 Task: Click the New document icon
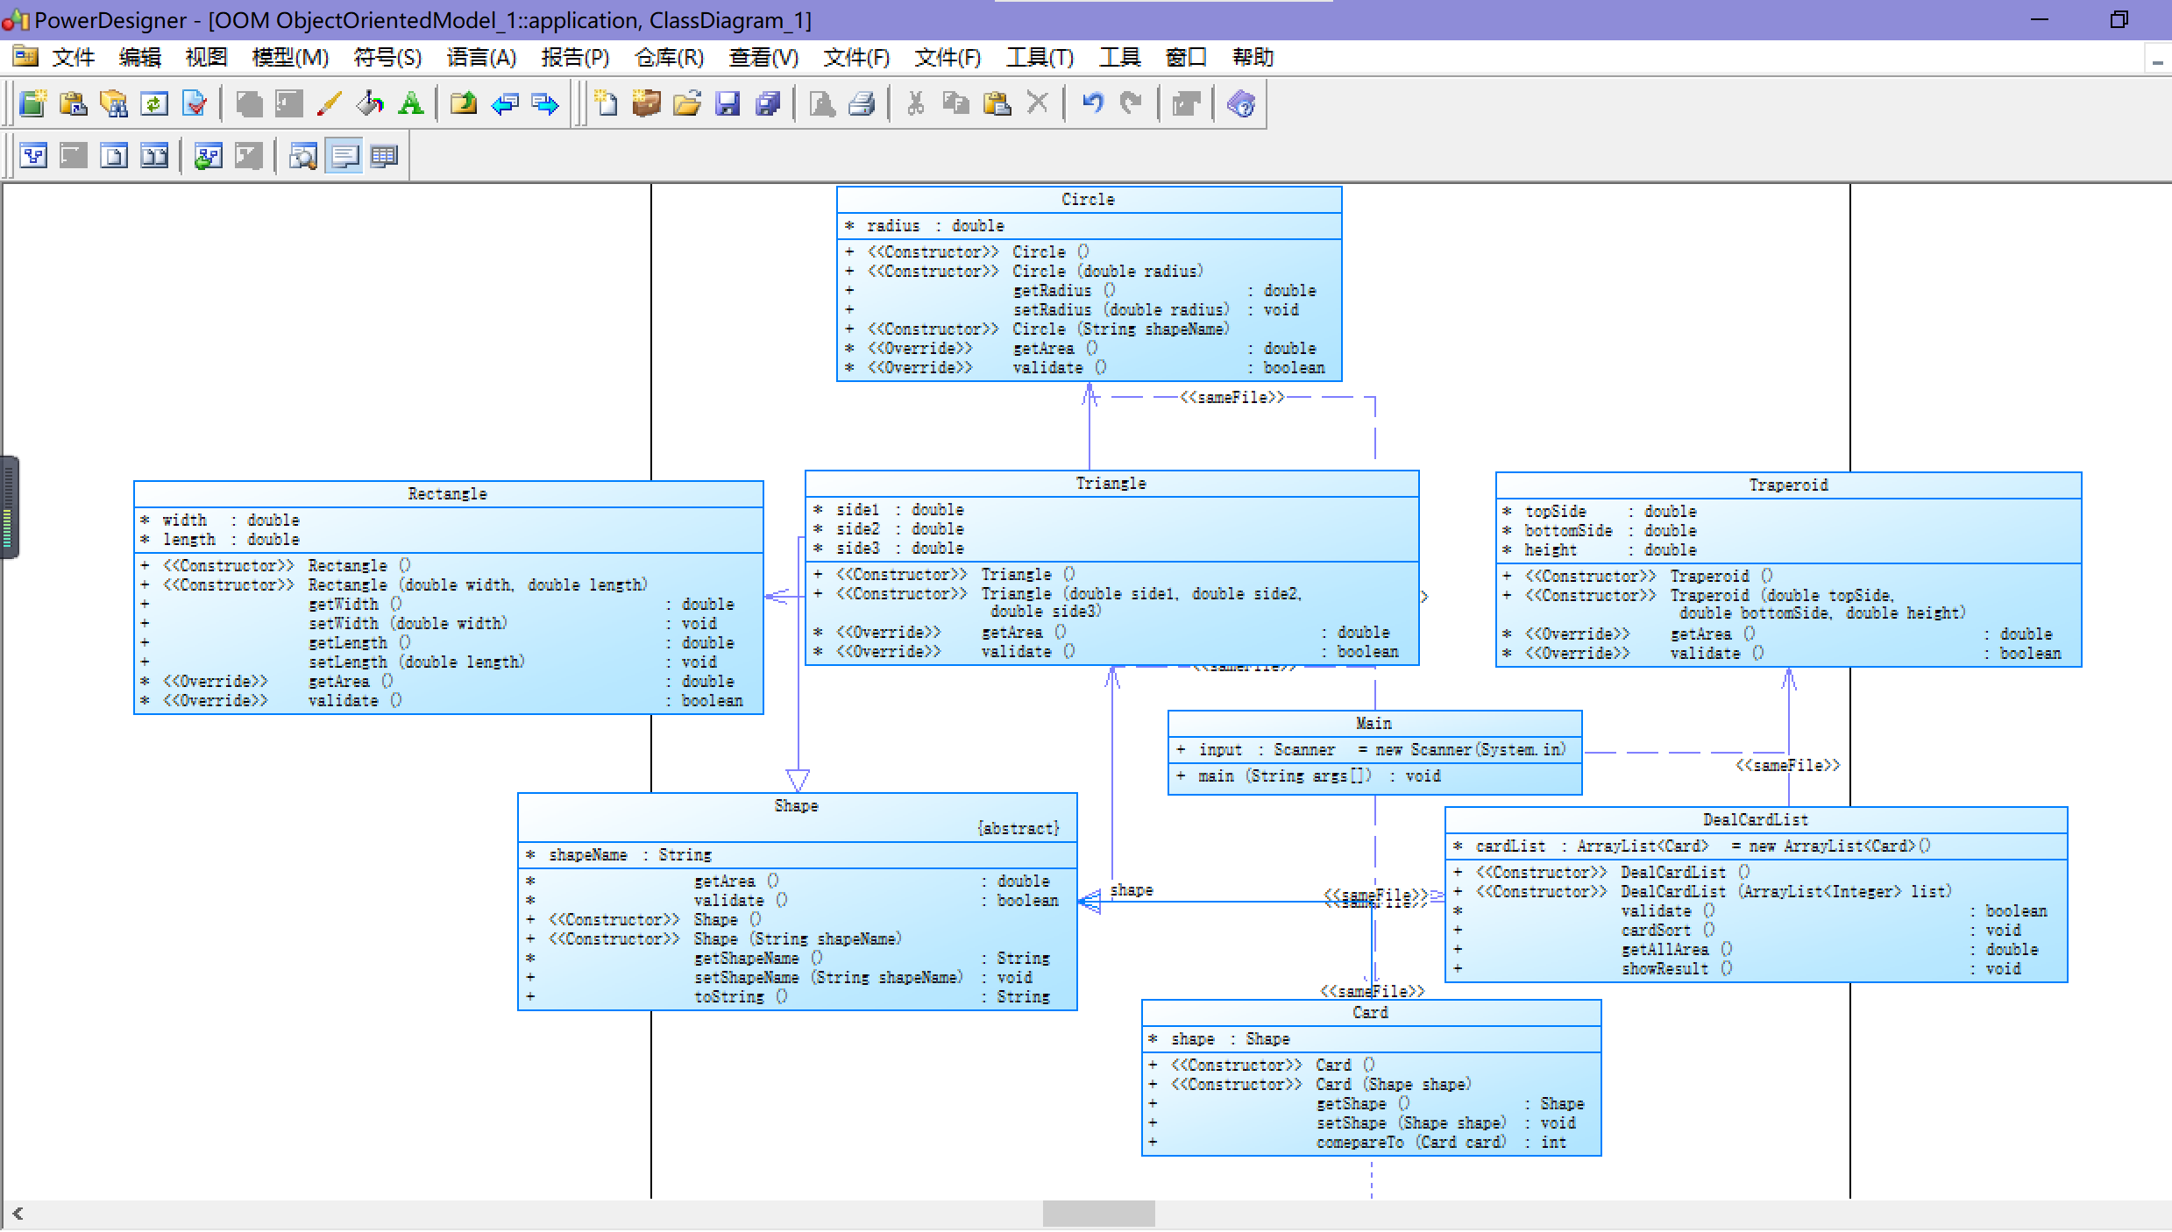pyautogui.click(x=606, y=104)
